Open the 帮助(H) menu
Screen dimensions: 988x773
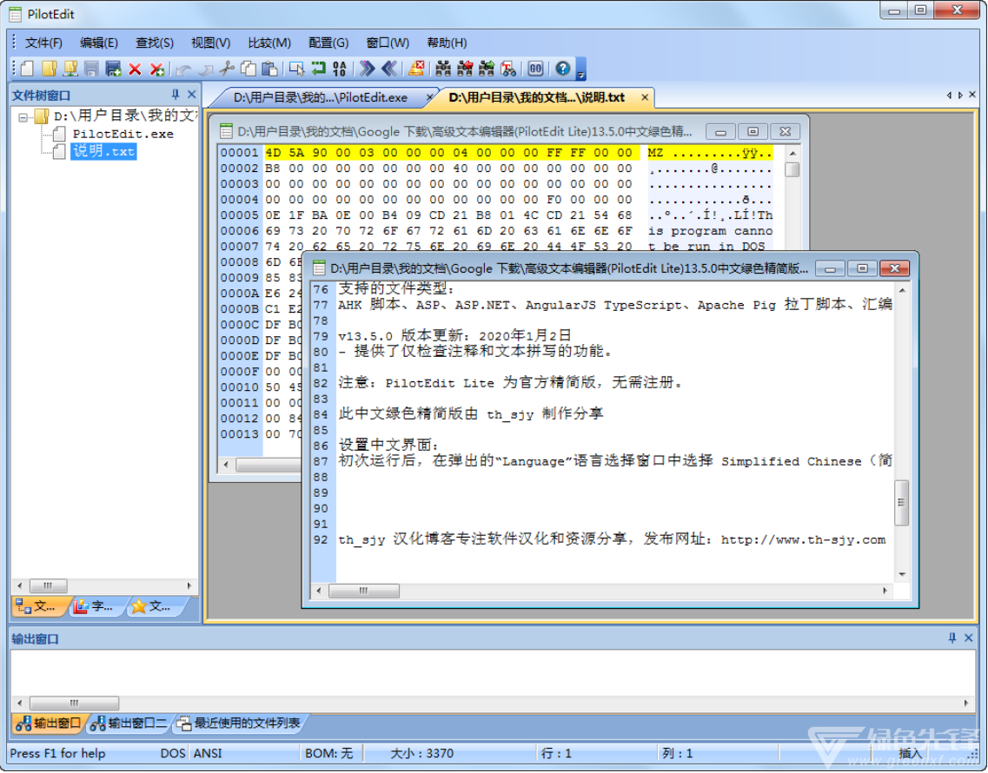coord(447,43)
